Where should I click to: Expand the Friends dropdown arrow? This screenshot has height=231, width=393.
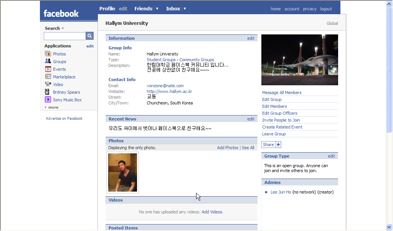[x=157, y=8]
